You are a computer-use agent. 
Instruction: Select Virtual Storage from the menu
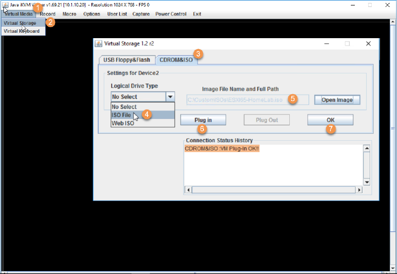(x=23, y=23)
